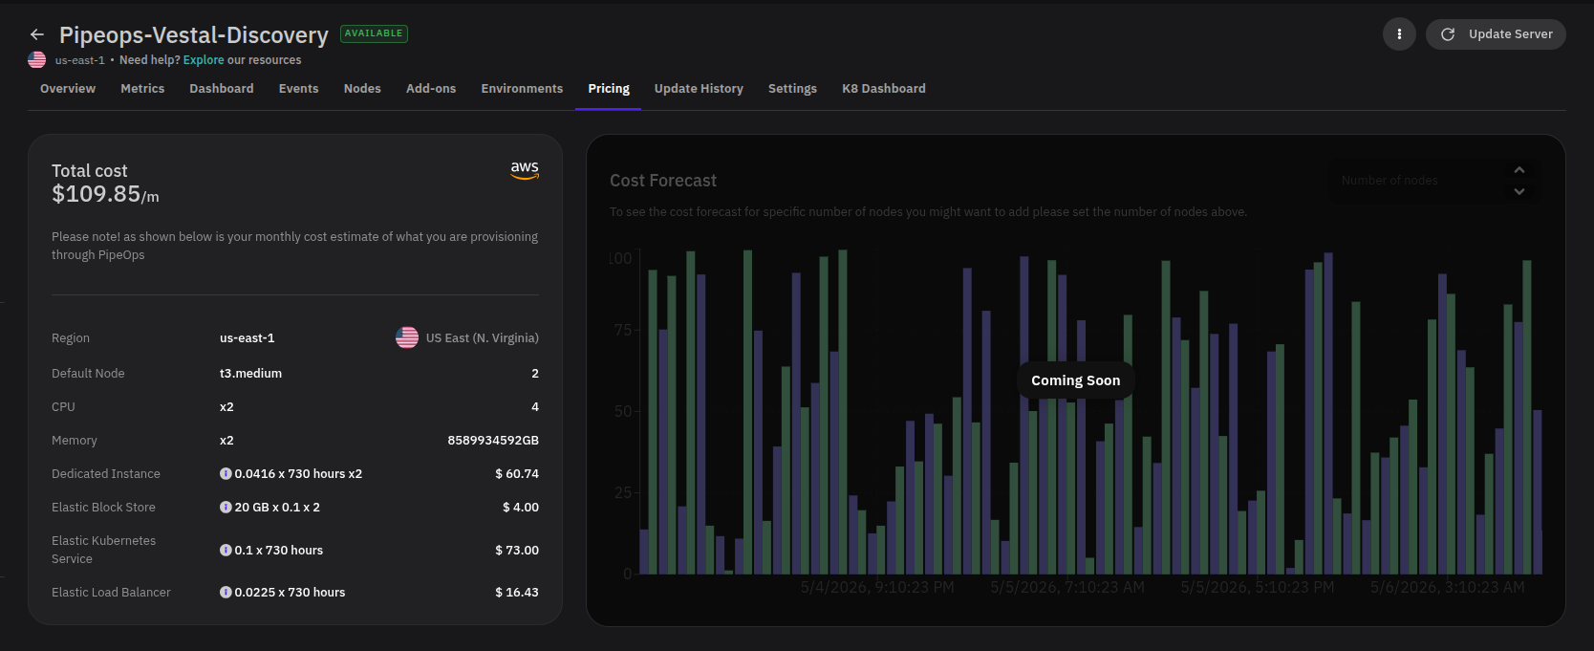Click the AWS logo in Total cost card
The image size is (1594, 651).
click(x=525, y=169)
